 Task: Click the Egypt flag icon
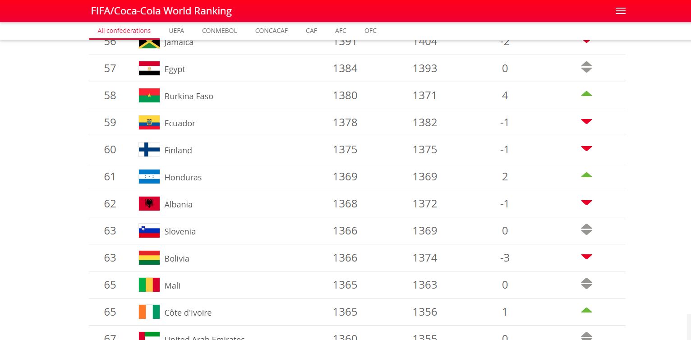(149, 69)
